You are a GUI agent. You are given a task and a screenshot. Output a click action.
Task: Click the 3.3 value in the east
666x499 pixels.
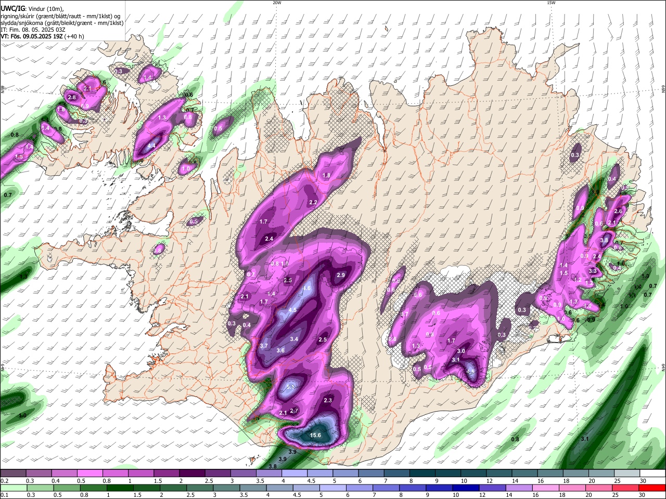click(x=593, y=271)
